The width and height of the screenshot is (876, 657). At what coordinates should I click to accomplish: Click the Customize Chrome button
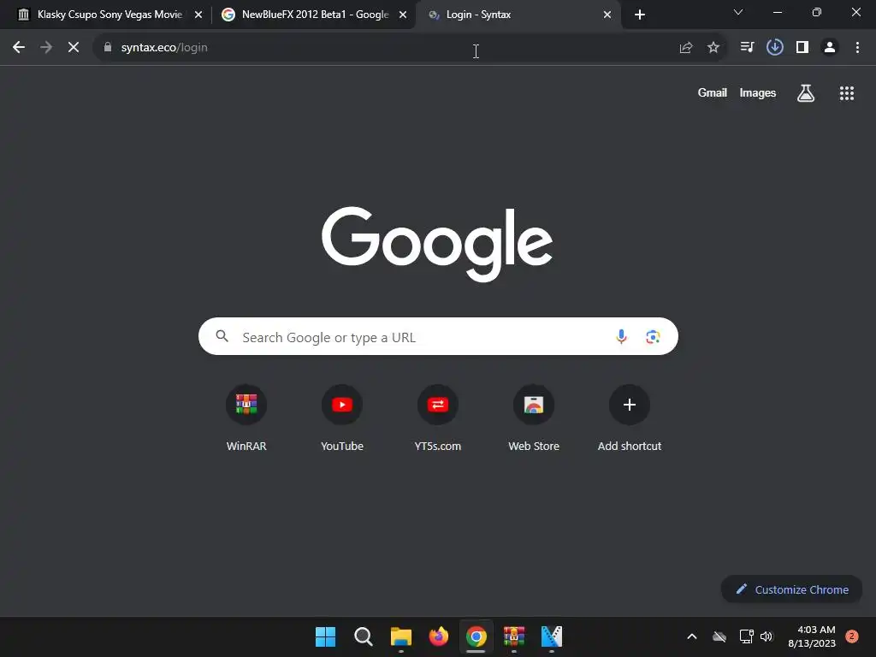pos(791,589)
